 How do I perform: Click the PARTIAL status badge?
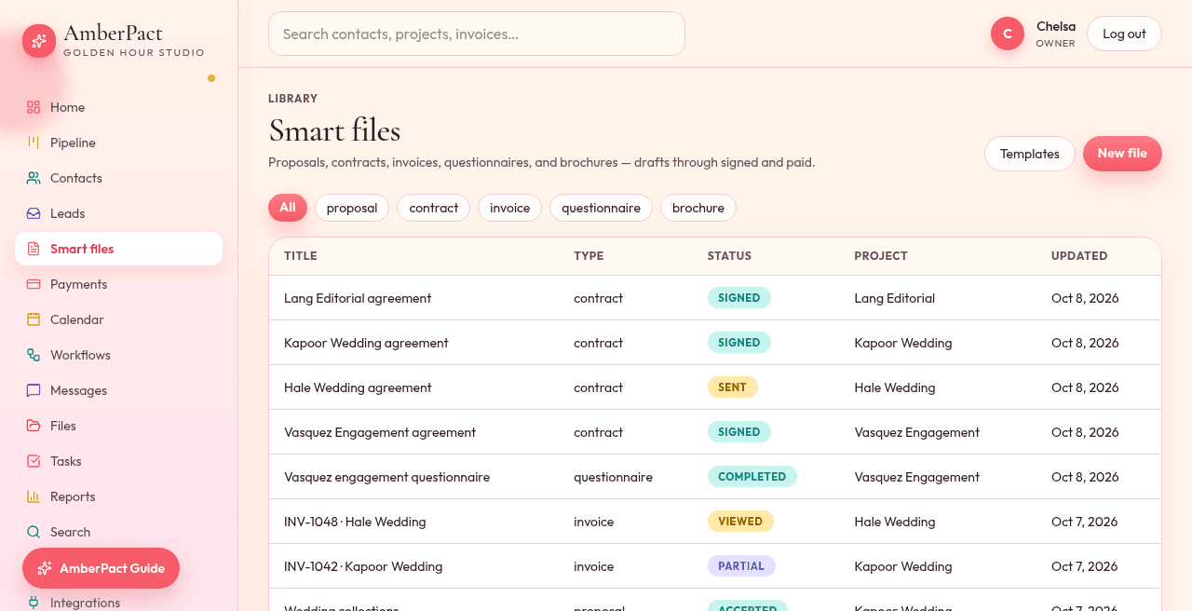(x=741, y=566)
